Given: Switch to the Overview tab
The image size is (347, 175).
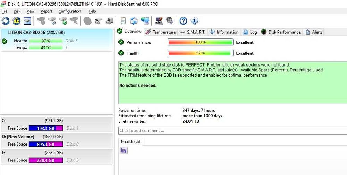Looking at the screenshot, I should tap(130, 32).
